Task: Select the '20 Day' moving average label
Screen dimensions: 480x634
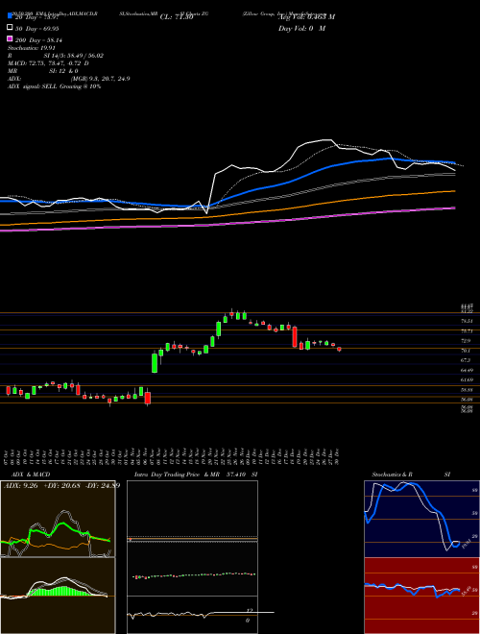Action: [39, 17]
